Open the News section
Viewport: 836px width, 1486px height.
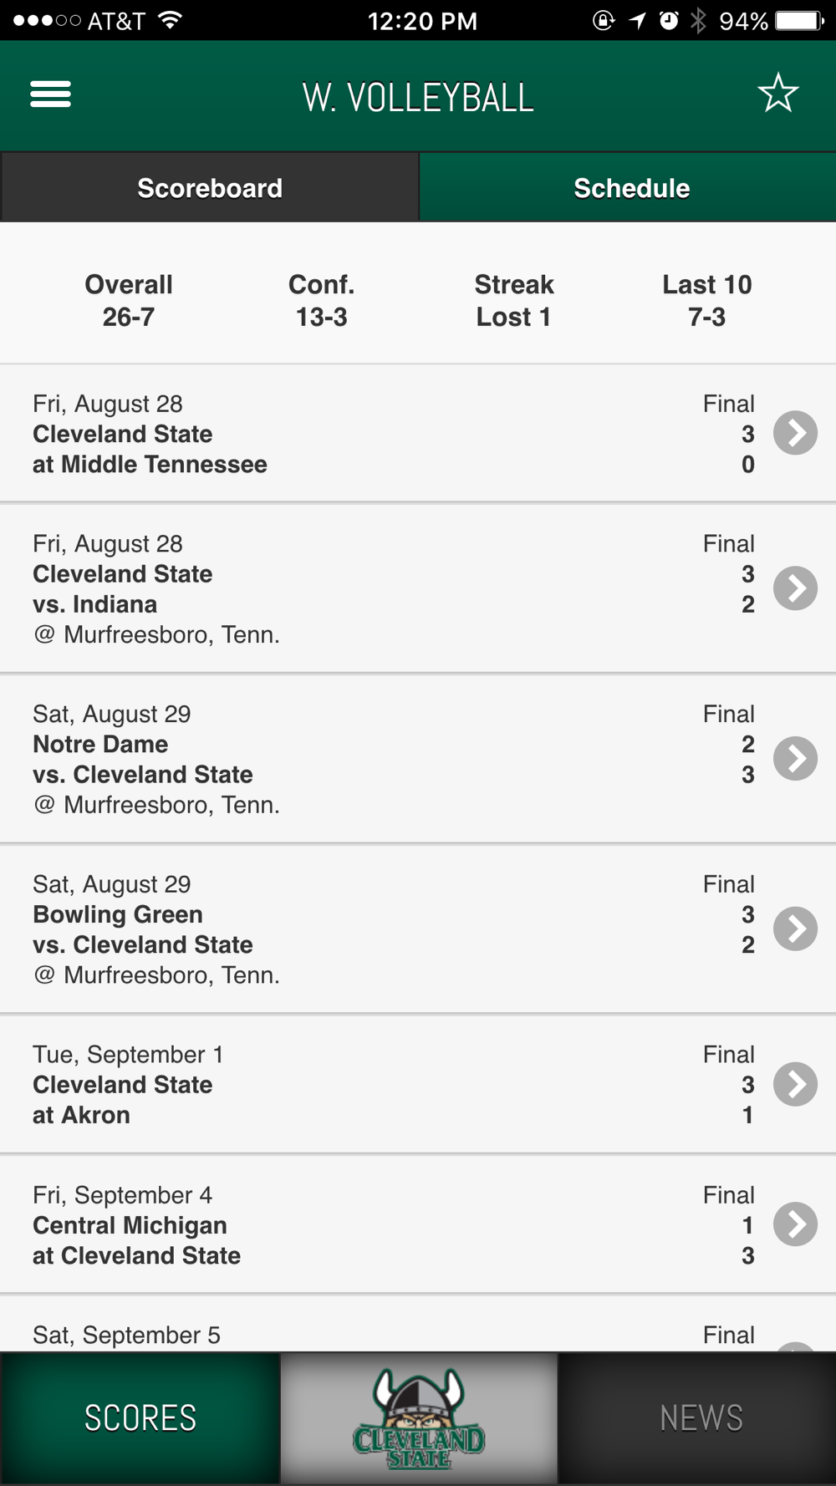701,1418
